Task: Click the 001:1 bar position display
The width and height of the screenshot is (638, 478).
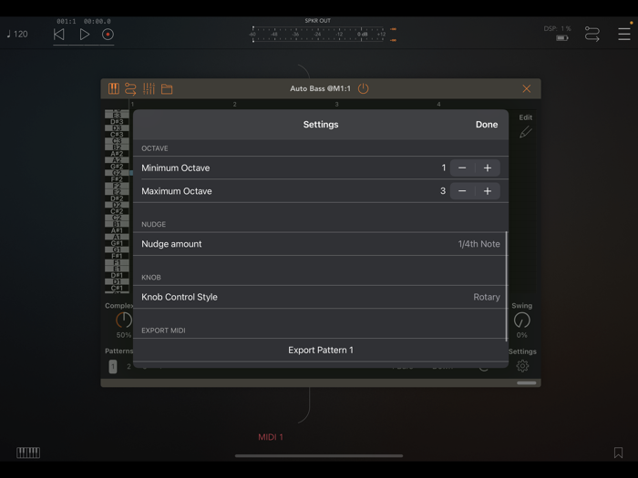Action: 66,21
